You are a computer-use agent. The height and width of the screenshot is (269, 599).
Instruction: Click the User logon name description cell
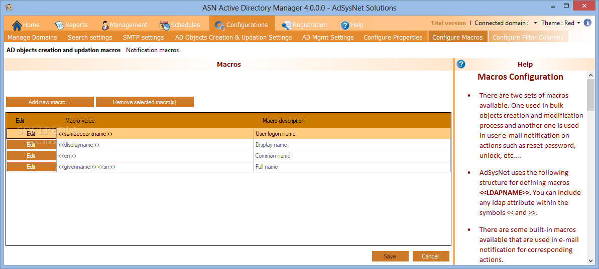coord(352,134)
